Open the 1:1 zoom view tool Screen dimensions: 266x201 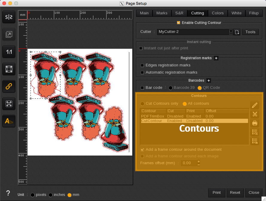pyautogui.click(x=9, y=52)
